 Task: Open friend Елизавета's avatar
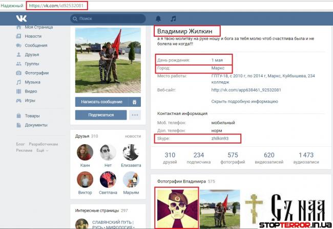click(131, 152)
